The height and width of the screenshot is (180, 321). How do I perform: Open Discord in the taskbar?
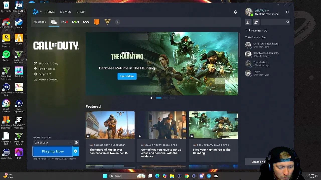[201, 176]
